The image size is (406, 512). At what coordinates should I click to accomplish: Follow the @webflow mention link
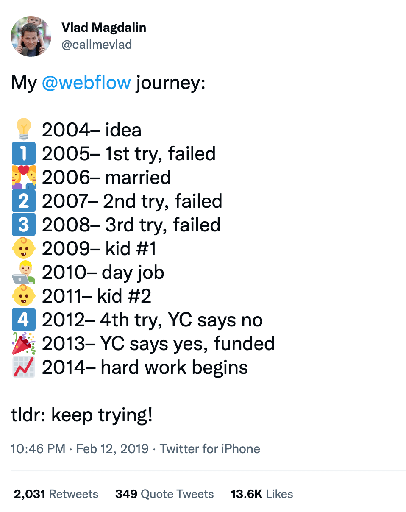click(x=86, y=82)
